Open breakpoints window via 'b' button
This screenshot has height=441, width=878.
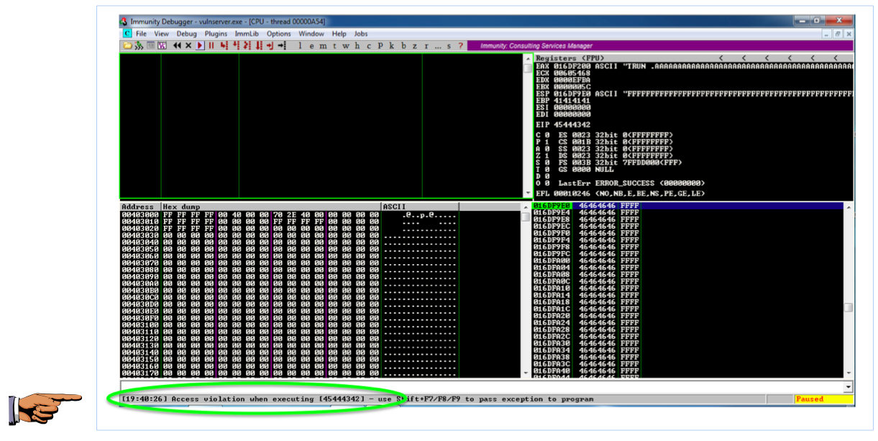[x=403, y=45]
